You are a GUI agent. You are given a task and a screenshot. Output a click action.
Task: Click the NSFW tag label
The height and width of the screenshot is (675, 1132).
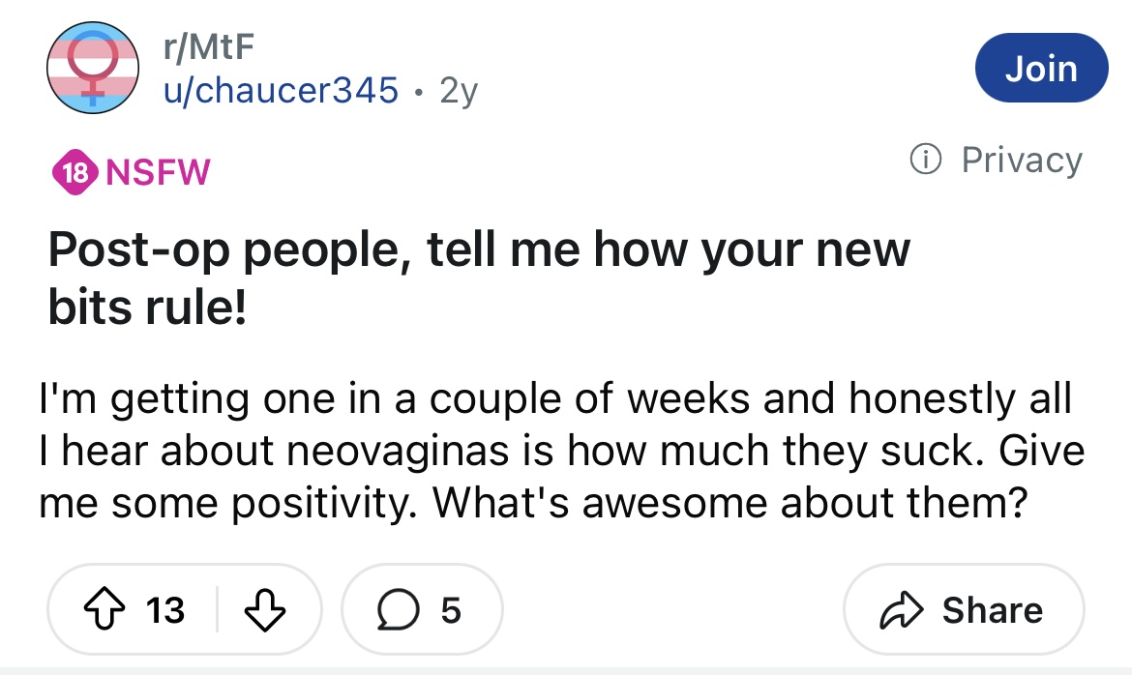pyautogui.click(x=157, y=173)
